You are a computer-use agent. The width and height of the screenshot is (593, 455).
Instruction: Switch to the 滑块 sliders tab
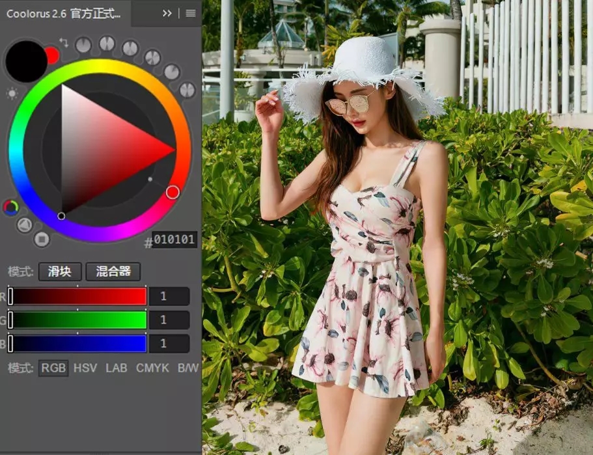pos(60,271)
